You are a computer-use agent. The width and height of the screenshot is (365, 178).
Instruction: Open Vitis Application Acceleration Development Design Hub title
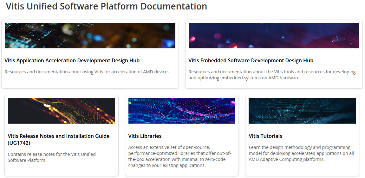(72, 61)
